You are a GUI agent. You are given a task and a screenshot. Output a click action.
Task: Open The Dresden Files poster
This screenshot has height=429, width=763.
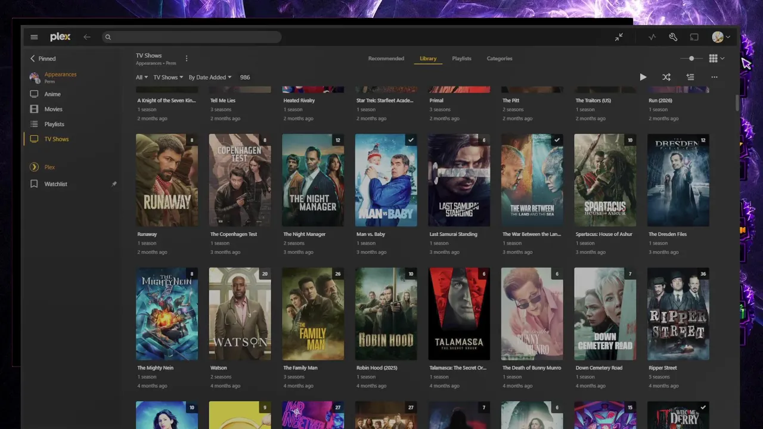tap(678, 180)
